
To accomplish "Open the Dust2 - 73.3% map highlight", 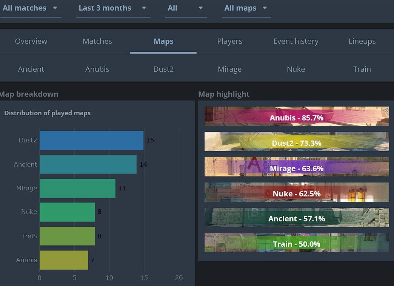I will [297, 142].
